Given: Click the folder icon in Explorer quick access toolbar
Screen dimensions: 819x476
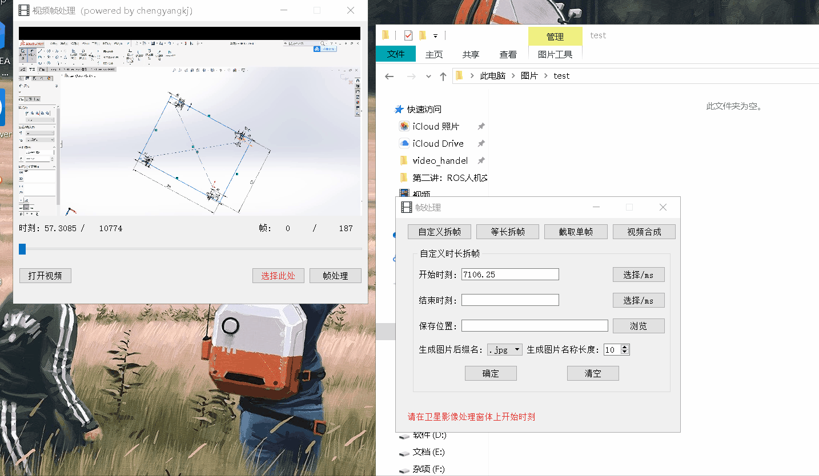Looking at the screenshot, I should point(386,35).
